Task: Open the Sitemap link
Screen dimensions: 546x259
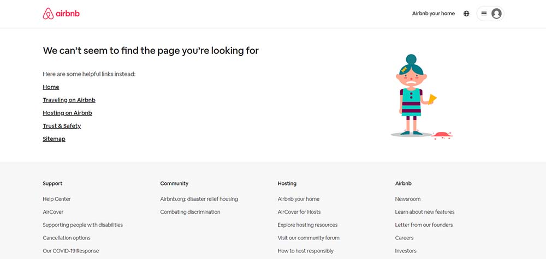Action: (54, 138)
